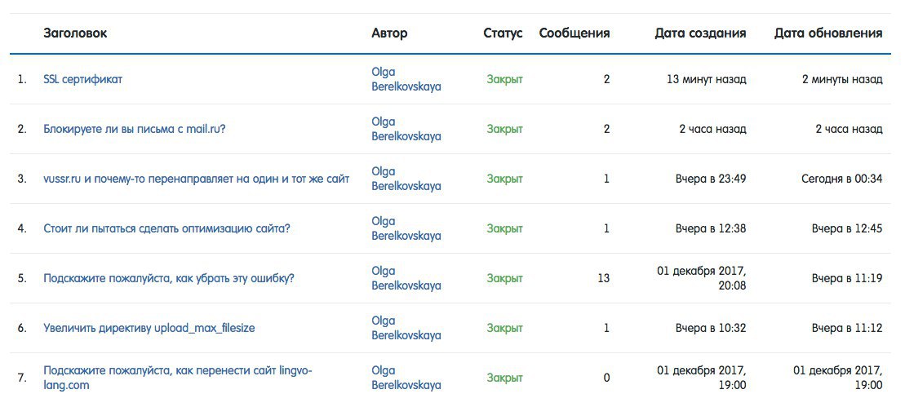The width and height of the screenshot is (905, 416).
Task: Open ticket about vussr.ru redirecting
Action: (196, 179)
